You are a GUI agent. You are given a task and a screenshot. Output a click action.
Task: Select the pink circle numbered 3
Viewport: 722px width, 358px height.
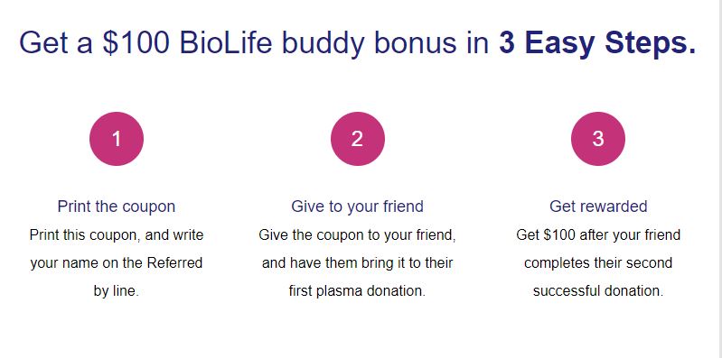tap(598, 139)
